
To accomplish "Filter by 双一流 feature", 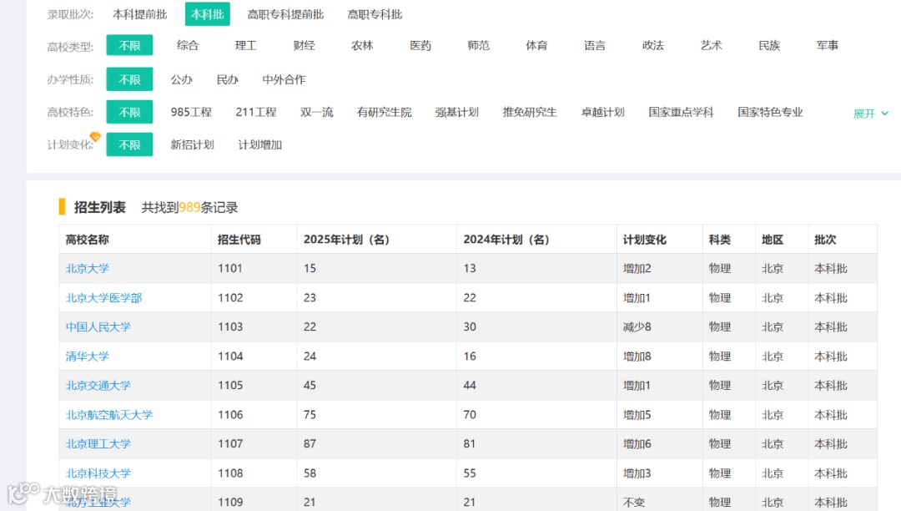I will coord(317,112).
